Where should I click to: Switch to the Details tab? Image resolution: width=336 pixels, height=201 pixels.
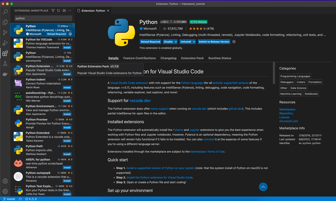tap(113, 58)
